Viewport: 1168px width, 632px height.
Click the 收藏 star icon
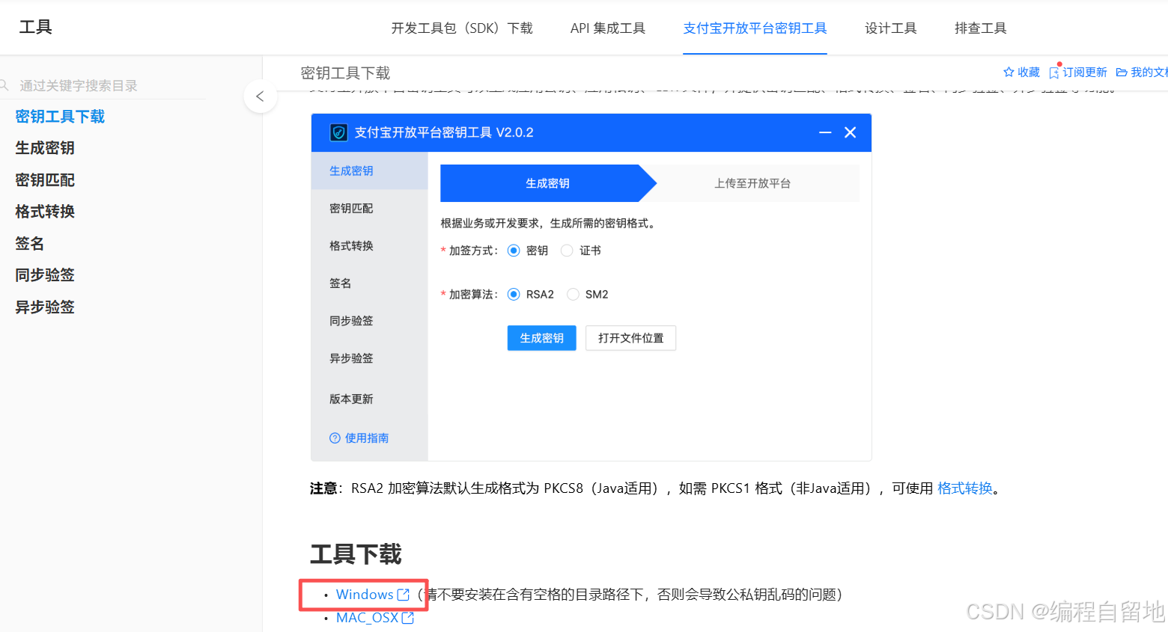1008,72
